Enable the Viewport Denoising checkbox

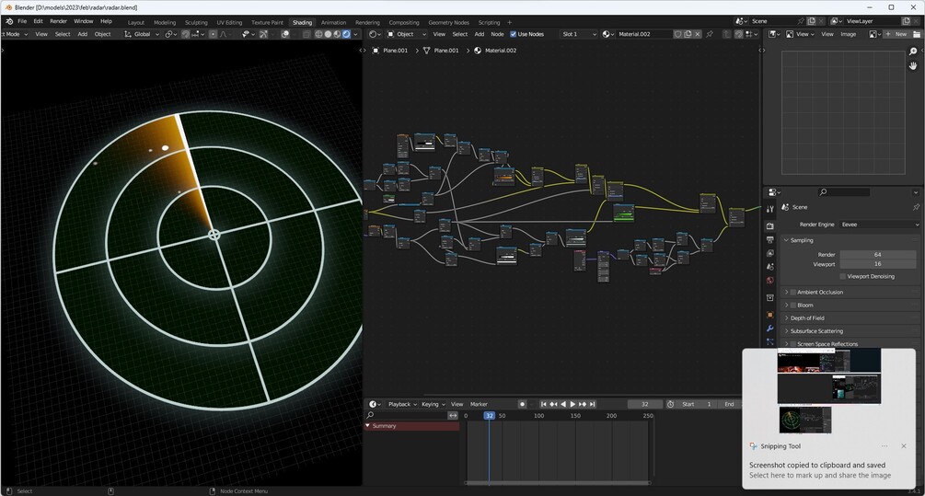842,276
